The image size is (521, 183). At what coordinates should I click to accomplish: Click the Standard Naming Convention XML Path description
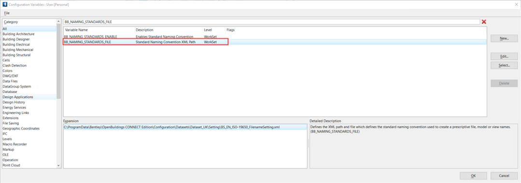click(x=166, y=42)
